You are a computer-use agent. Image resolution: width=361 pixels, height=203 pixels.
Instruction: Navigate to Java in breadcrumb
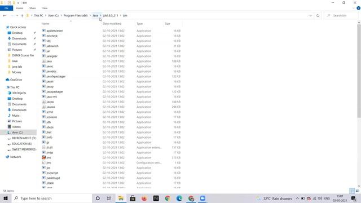(x=95, y=15)
